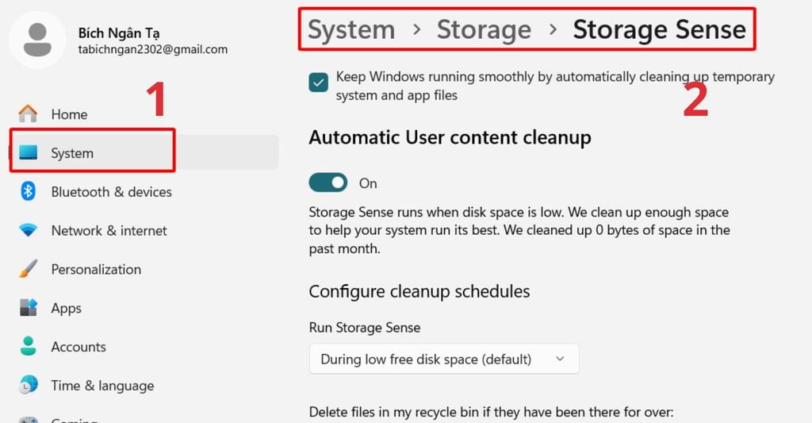This screenshot has width=812, height=423.
Task: Click the Personalization paintbrush icon
Action: coord(28,268)
